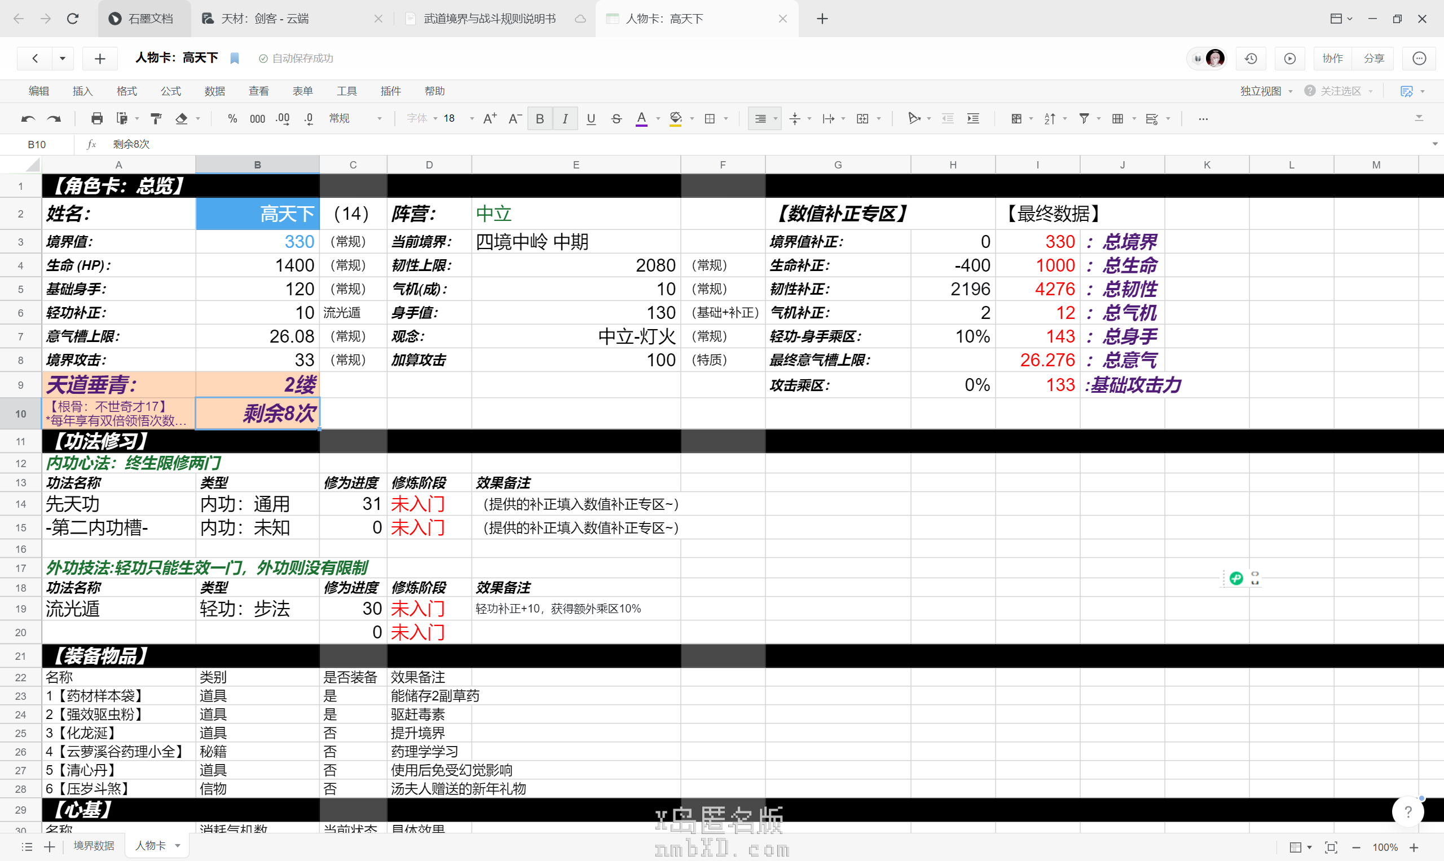Image resolution: width=1444 pixels, height=861 pixels.
Task: Click the print icon in toolbar
Action: 97,119
